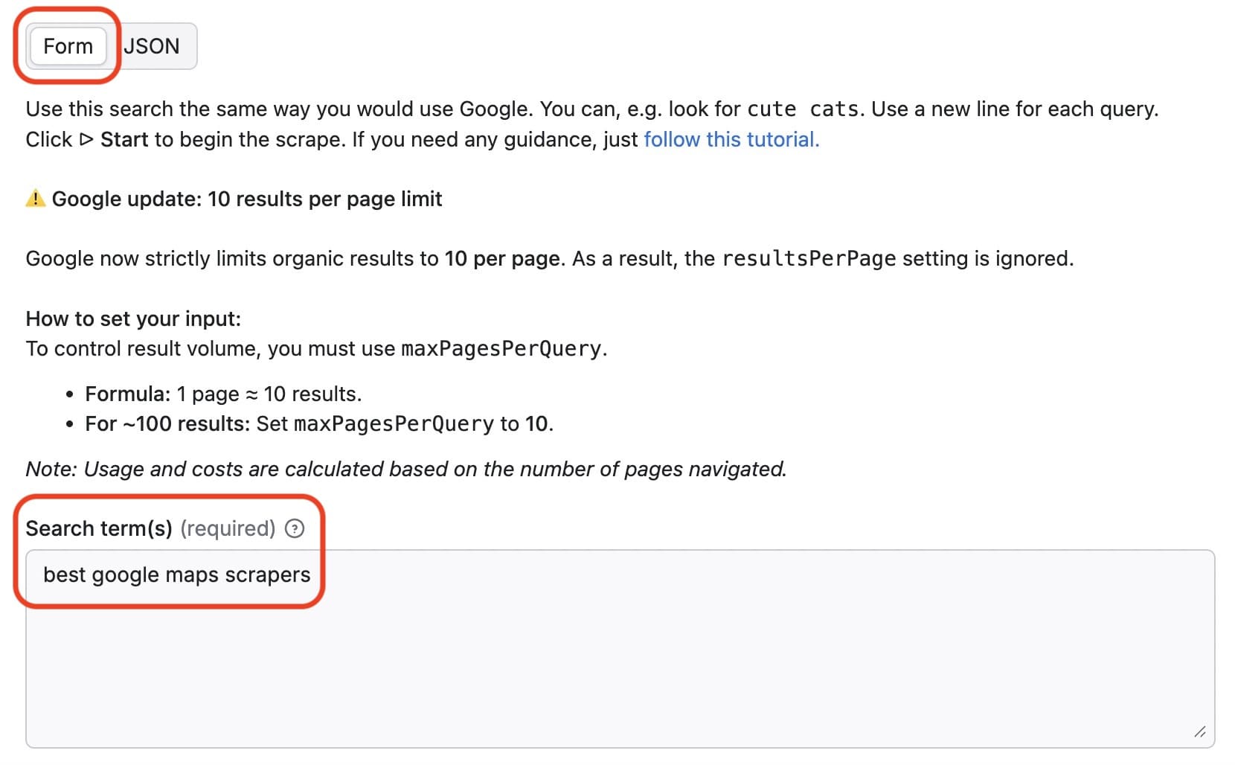Click the help icon beside Search term(s)

pos(295,528)
